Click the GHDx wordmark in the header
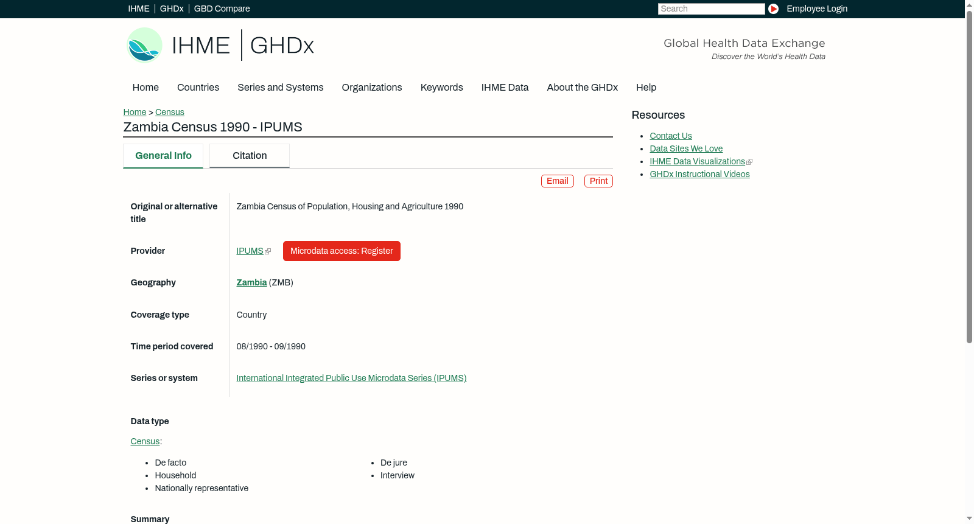This screenshot has height=524, width=974. click(x=282, y=46)
